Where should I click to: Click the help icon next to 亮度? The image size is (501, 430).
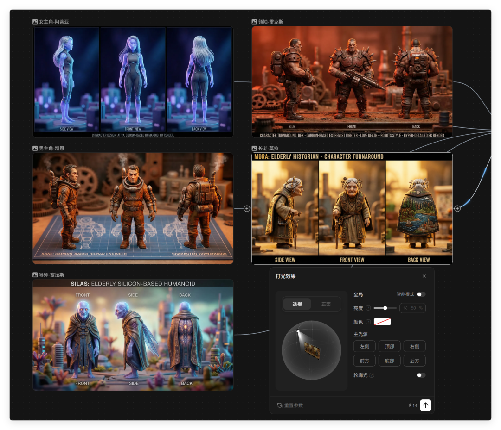tap(368, 308)
